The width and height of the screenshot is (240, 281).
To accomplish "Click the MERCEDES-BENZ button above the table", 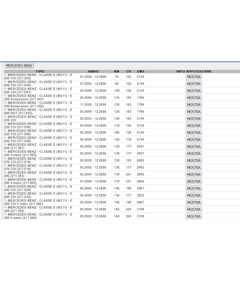I will (19, 66).
